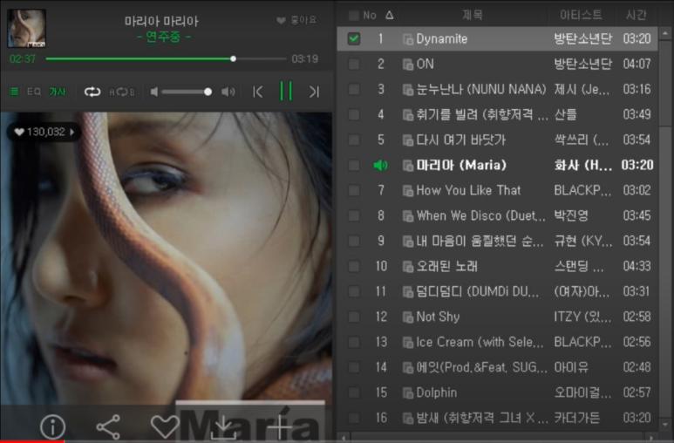
Task: Open the 130,032 likes badge
Action: click(44, 132)
